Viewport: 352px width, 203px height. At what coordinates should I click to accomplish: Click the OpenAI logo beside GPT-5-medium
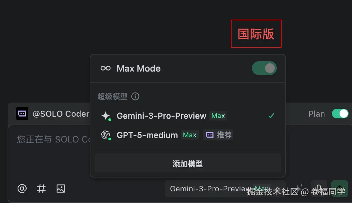tap(106, 135)
